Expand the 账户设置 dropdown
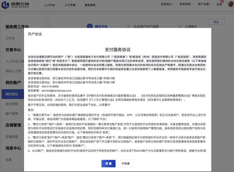The image size is (234, 172). point(205,4)
